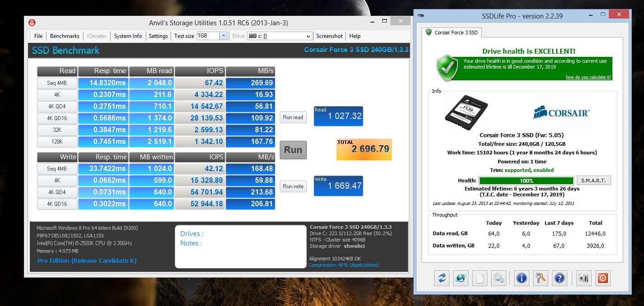Viewport: 644px width, 306px height.
Task: Click the camera screenshot icon in SSDLife
Action: pos(584,278)
